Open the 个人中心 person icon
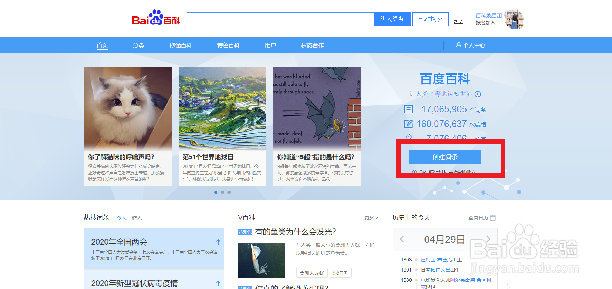The height and width of the screenshot is (289, 612). (458, 45)
